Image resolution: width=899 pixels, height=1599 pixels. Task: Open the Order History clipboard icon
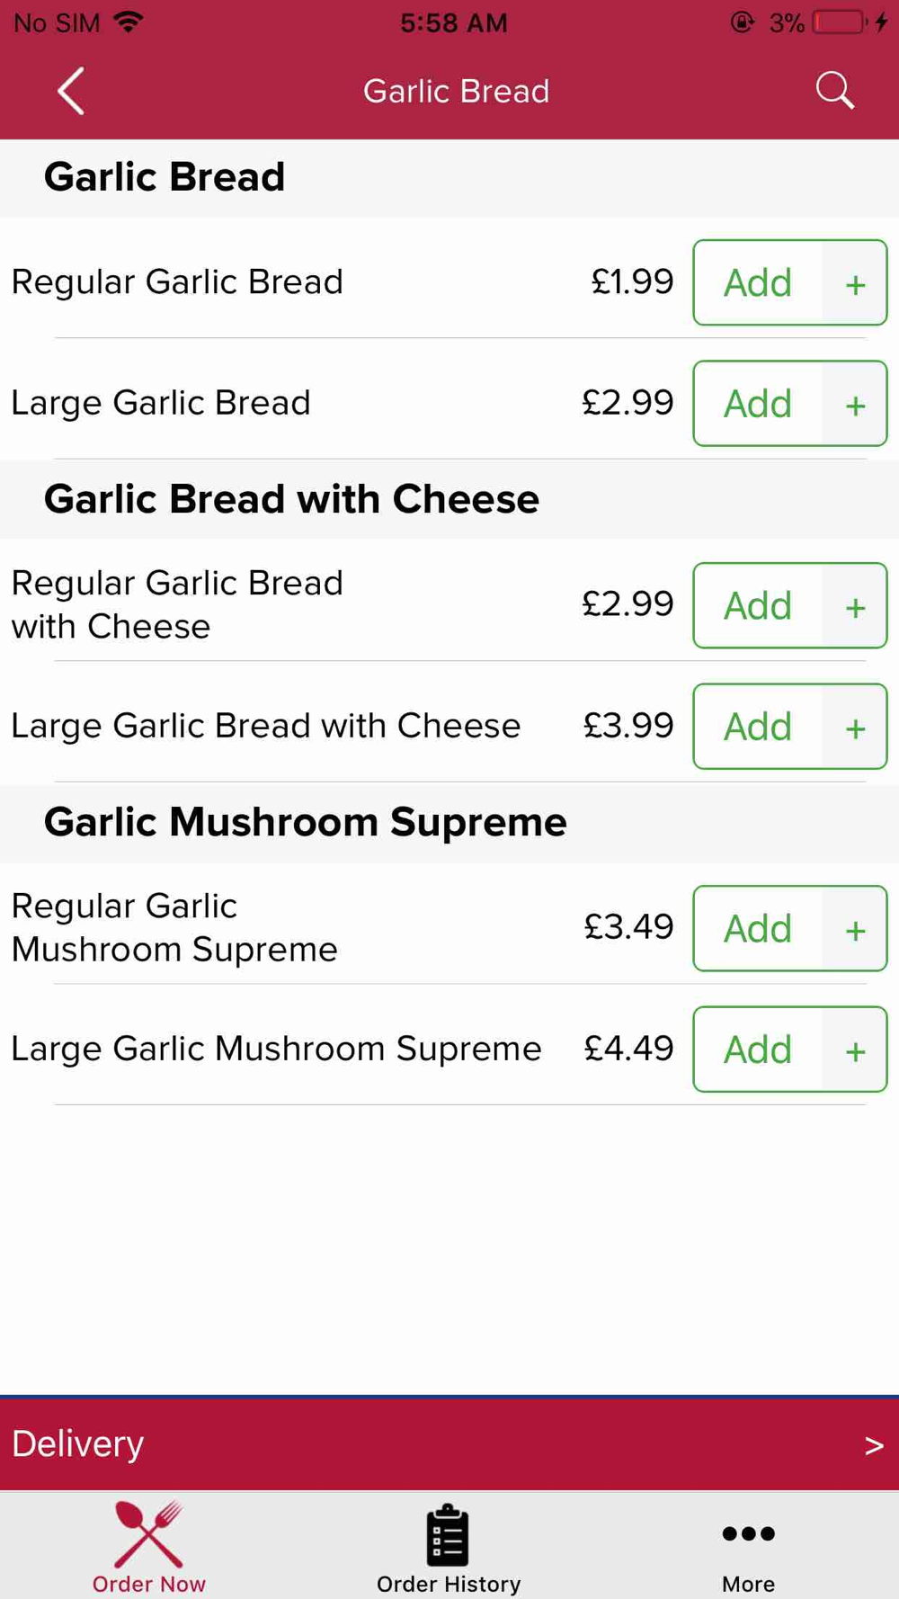tap(448, 1534)
